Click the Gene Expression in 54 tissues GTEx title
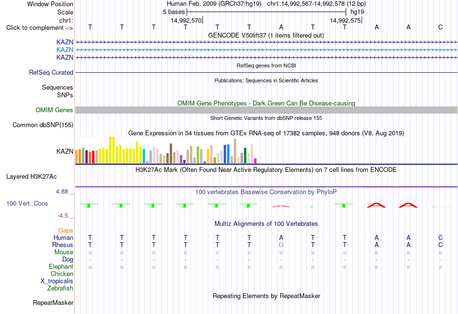Image resolution: width=458 pixels, height=314 pixels. pyautogui.click(x=266, y=133)
